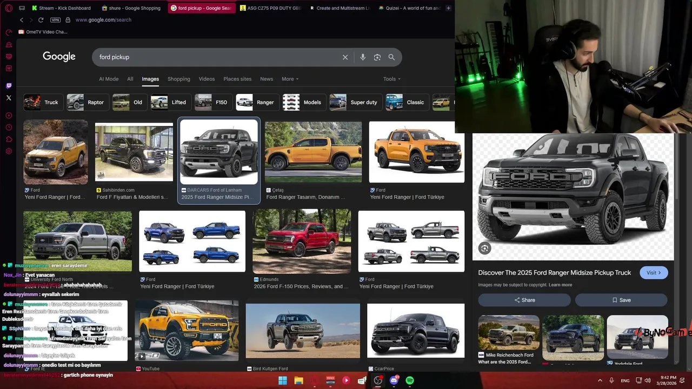Open Sahibinden.com Ford F Fiyatları thumbnail
692x389 pixels.
click(x=134, y=152)
